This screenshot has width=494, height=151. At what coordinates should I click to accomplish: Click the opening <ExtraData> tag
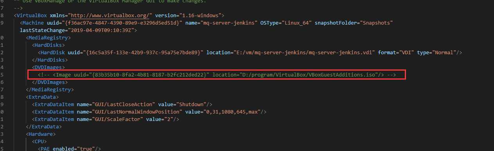[42, 97]
